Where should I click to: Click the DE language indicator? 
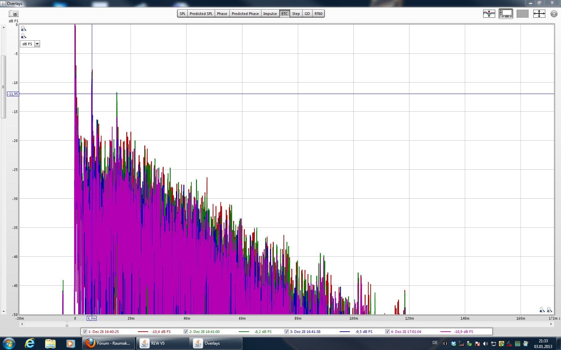[x=435, y=343]
